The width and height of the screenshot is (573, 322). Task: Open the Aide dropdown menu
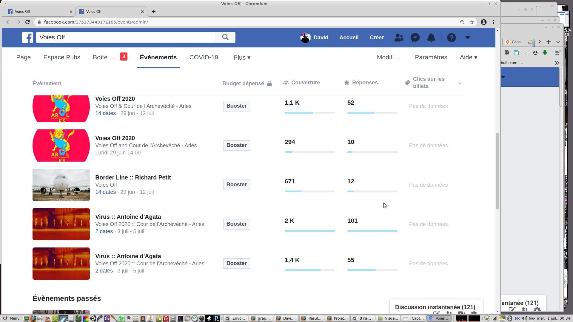tap(468, 57)
